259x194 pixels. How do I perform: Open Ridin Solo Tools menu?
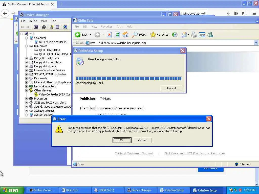[120, 27]
